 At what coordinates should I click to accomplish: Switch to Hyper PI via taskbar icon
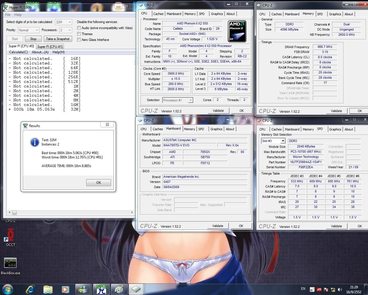click(x=101, y=289)
